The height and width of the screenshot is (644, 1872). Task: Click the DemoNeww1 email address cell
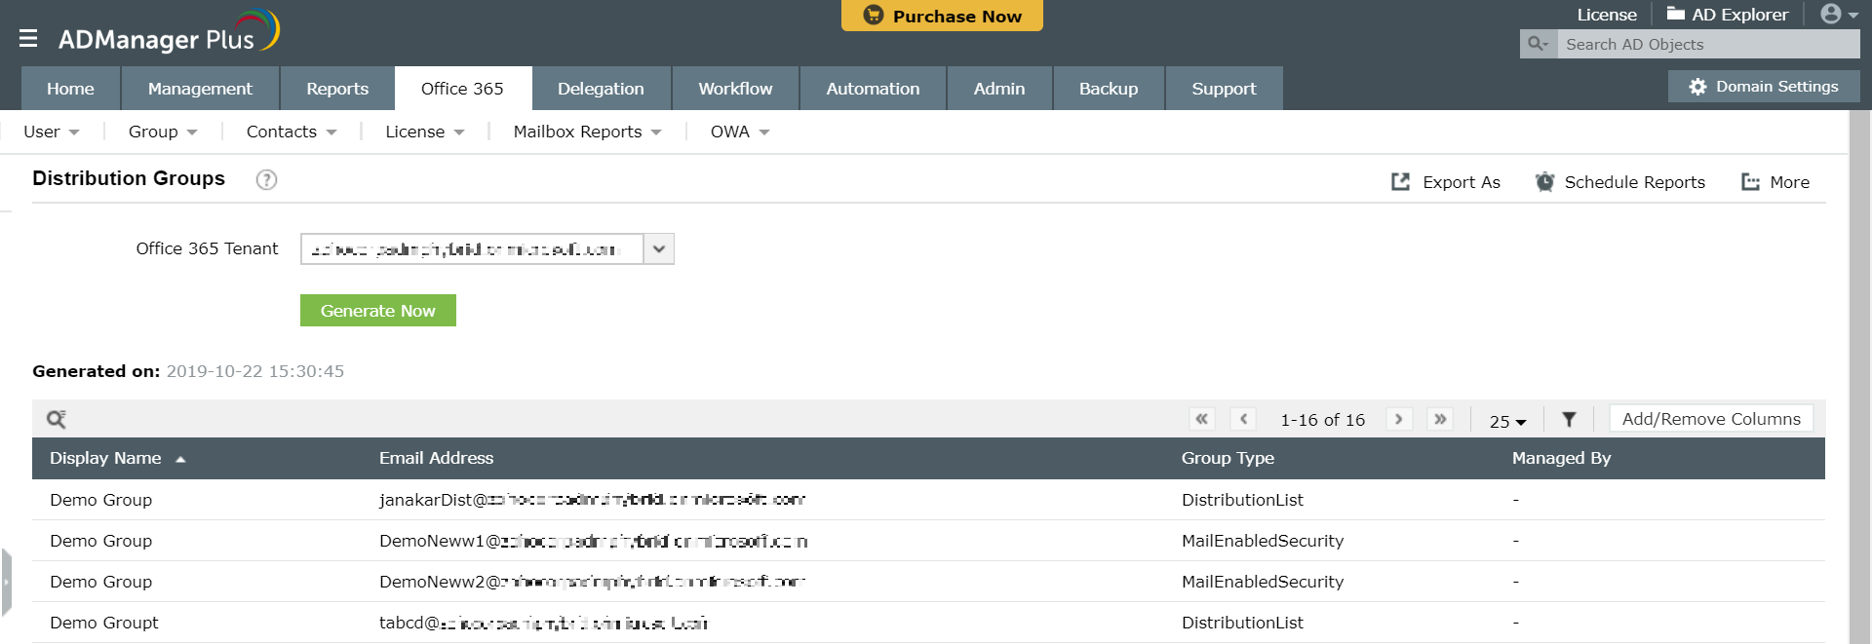coord(593,541)
